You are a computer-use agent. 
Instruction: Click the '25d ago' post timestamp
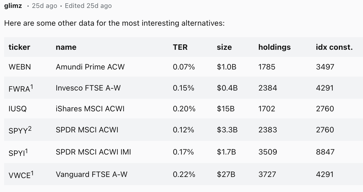pos(44,6)
